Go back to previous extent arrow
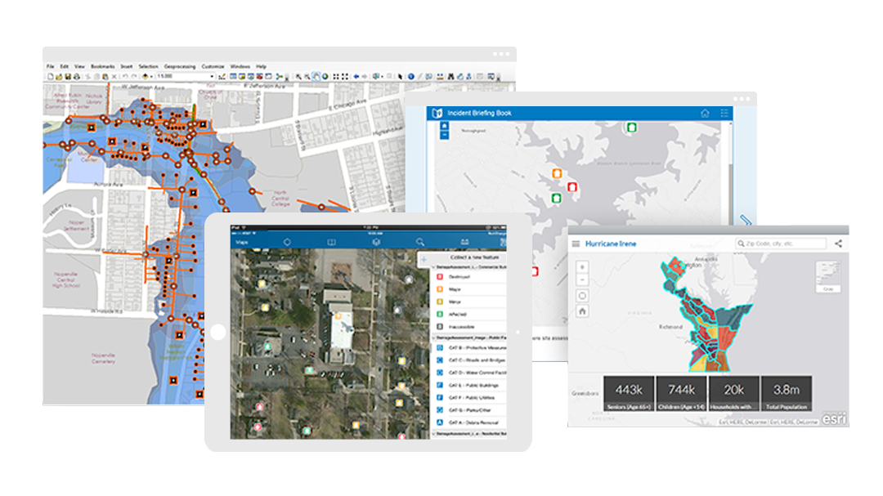Viewport: 883px width, 496px height. click(356, 77)
